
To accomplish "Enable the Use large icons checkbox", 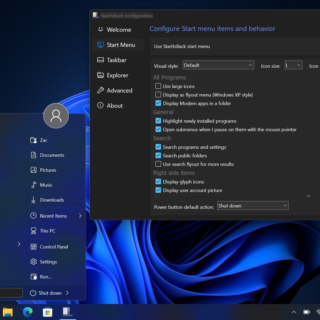I will [x=158, y=86].
